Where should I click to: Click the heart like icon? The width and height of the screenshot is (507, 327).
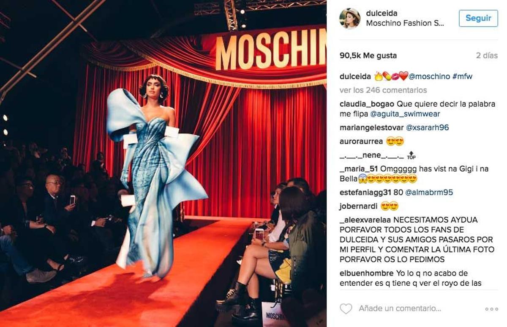346,309
